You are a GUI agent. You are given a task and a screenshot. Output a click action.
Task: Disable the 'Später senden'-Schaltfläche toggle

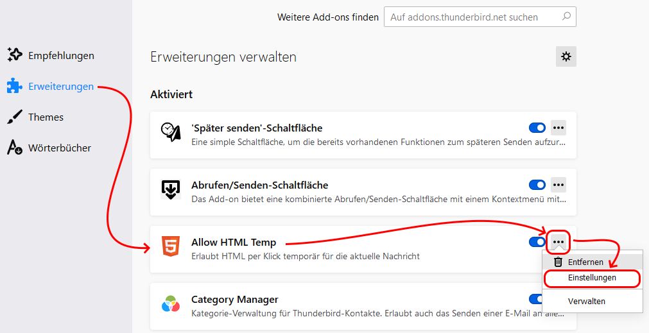[x=537, y=128]
